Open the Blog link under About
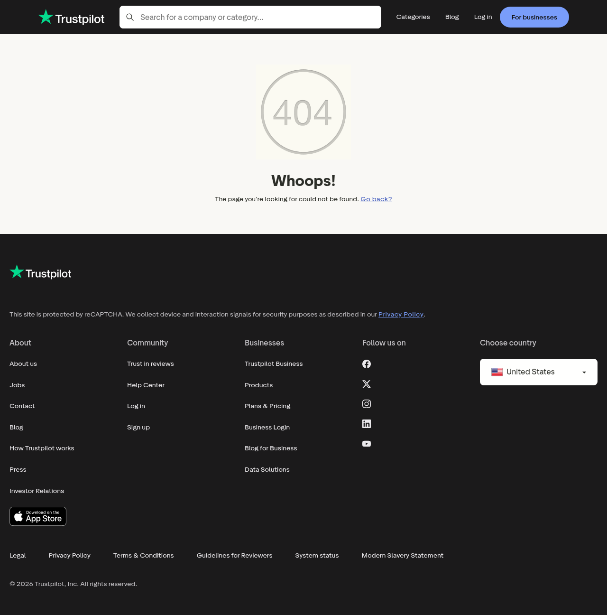This screenshot has height=615, width=607. pos(16,427)
